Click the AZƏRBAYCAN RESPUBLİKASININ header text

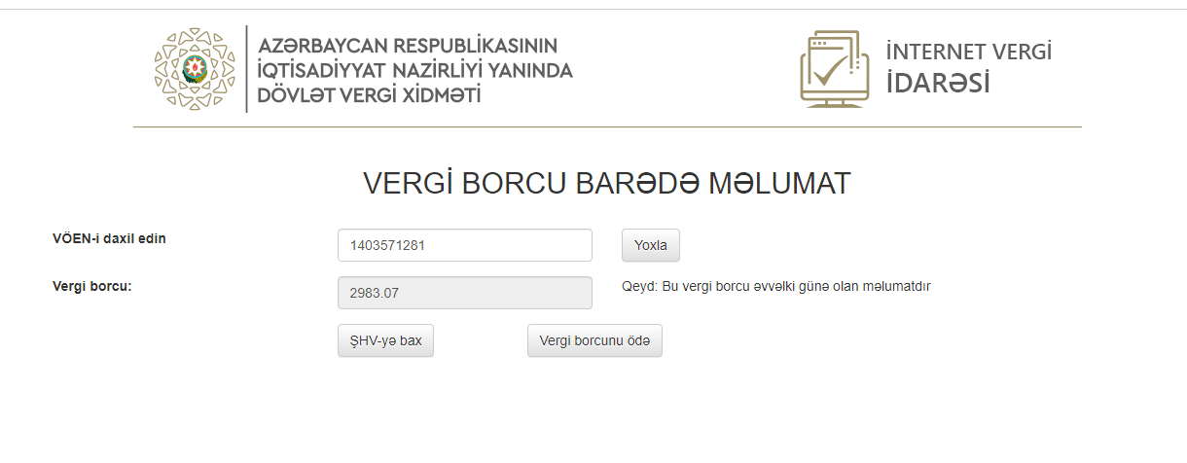click(407, 46)
